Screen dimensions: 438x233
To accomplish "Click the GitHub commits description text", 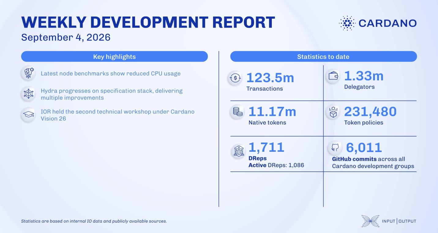I will tap(373, 162).
